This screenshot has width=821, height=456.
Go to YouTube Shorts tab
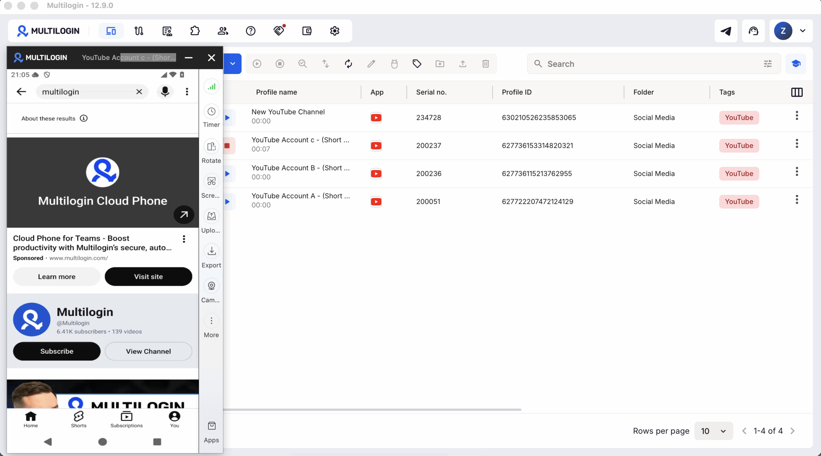tap(79, 420)
